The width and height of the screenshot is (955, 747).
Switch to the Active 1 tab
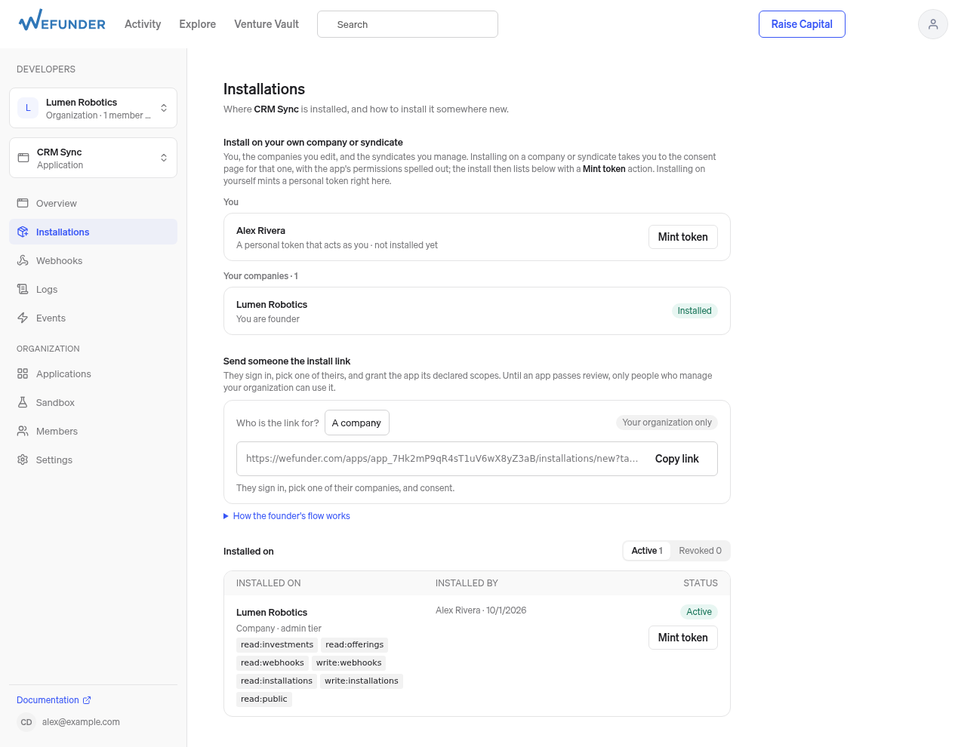[647, 551]
